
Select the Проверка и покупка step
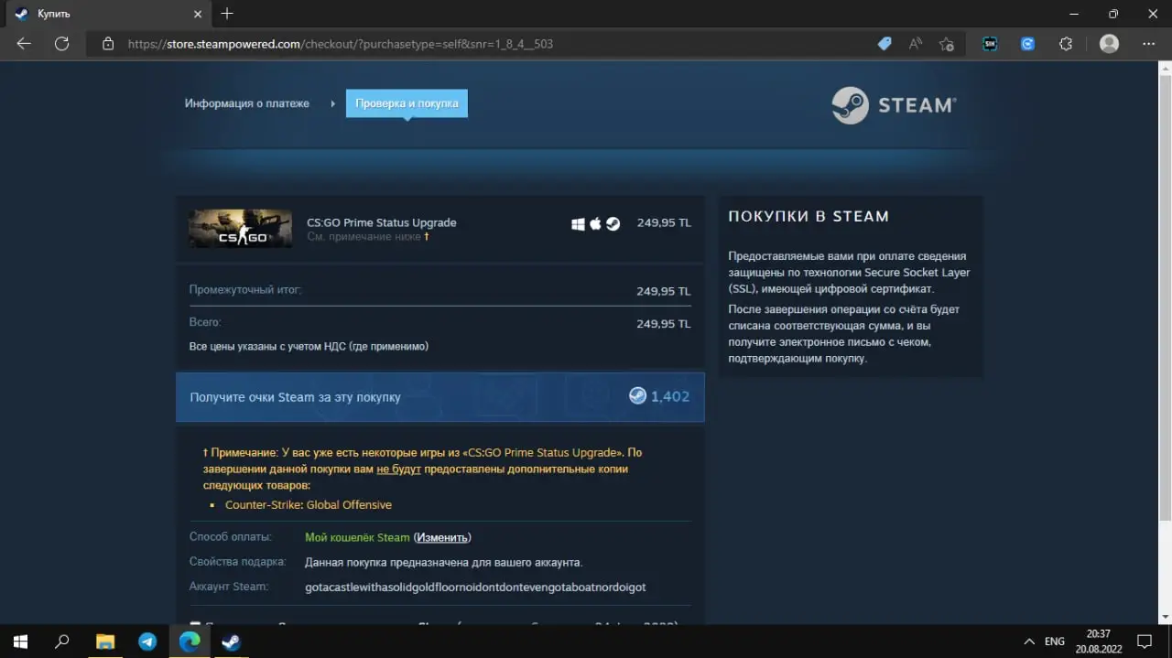(x=407, y=103)
